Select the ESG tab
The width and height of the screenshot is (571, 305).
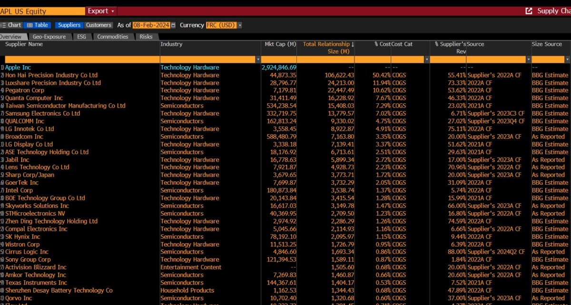pos(82,36)
